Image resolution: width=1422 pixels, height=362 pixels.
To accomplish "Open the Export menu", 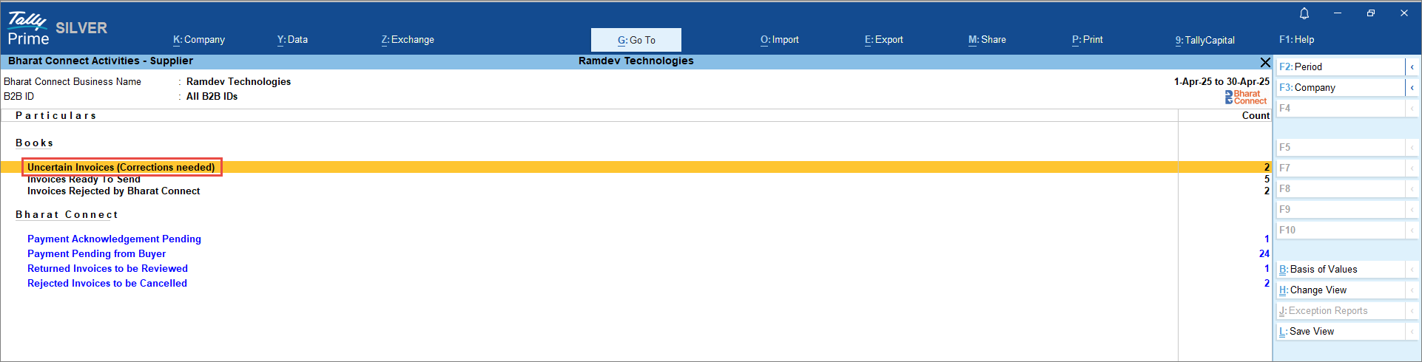I will click(x=883, y=40).
